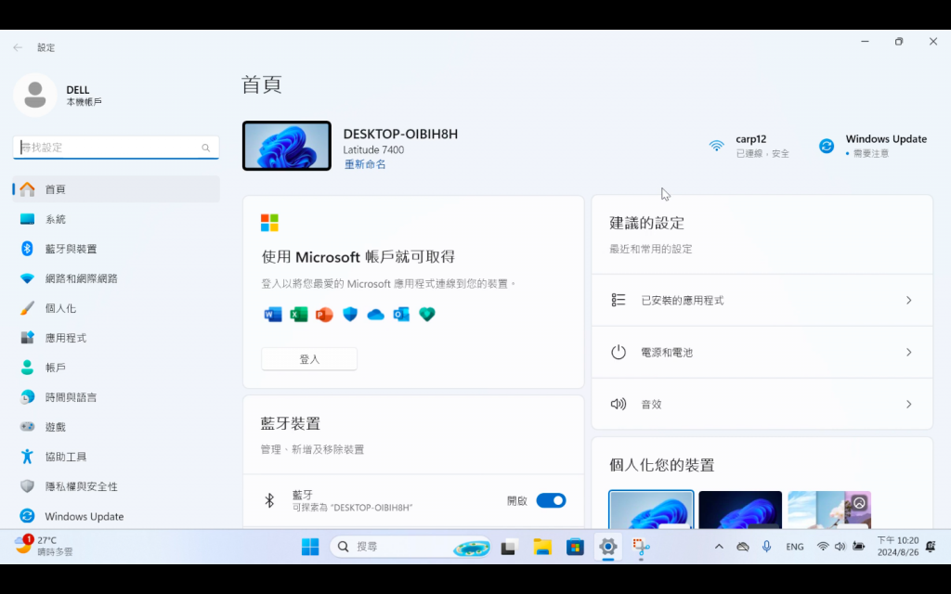951x594 pixels.
Task: Click the OneDrive cloud icon in Microsoft card
Action: tap(375, 314)
